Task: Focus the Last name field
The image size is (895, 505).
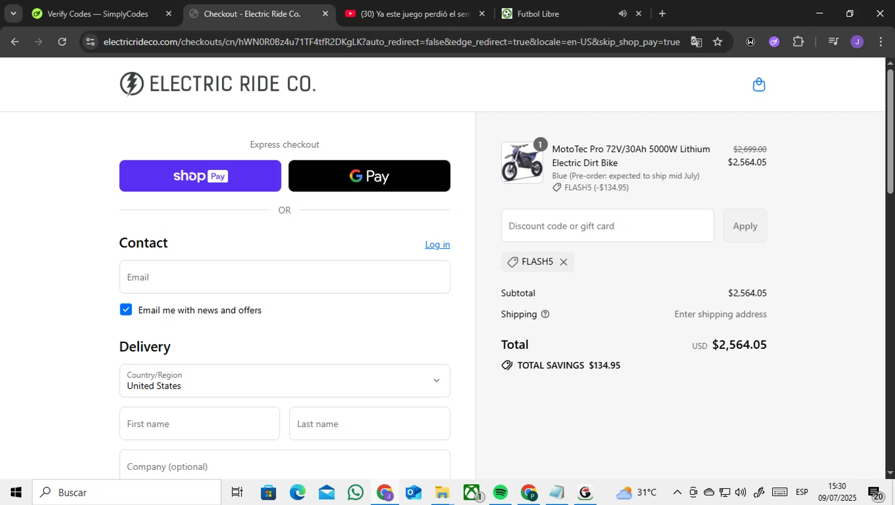Action: click(x=370, y=423)
